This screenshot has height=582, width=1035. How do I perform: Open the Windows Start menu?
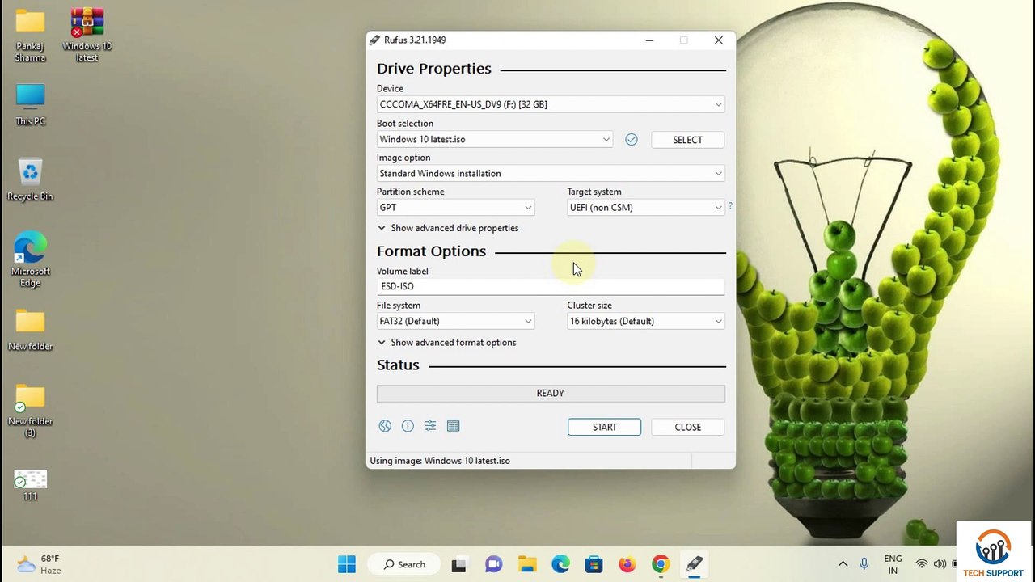coord(346,564)
